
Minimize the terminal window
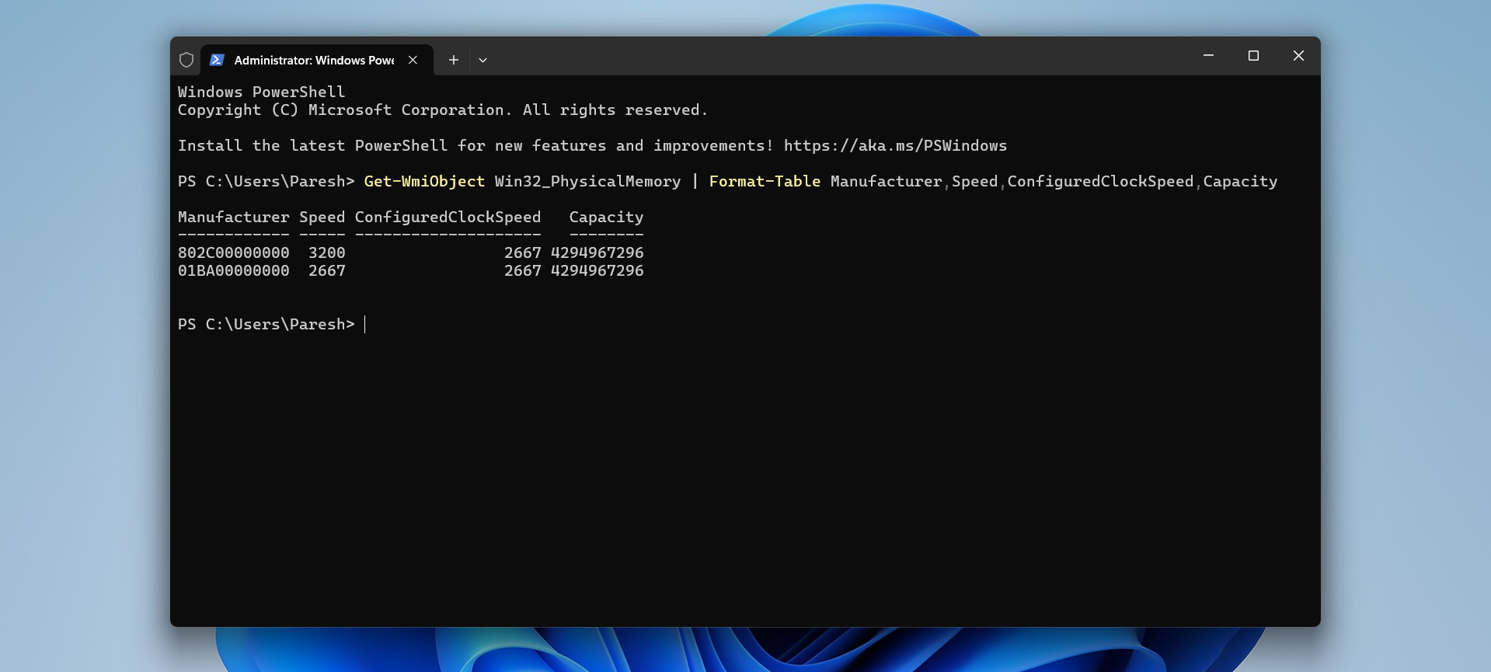point(1208,56)
